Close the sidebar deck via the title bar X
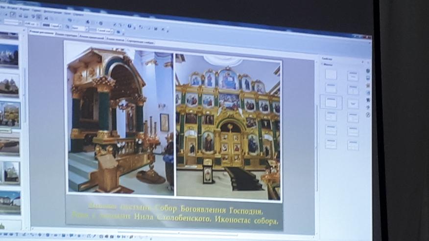Image resolution: width=429 pixels, height=241 pixels. click(367, 62)
